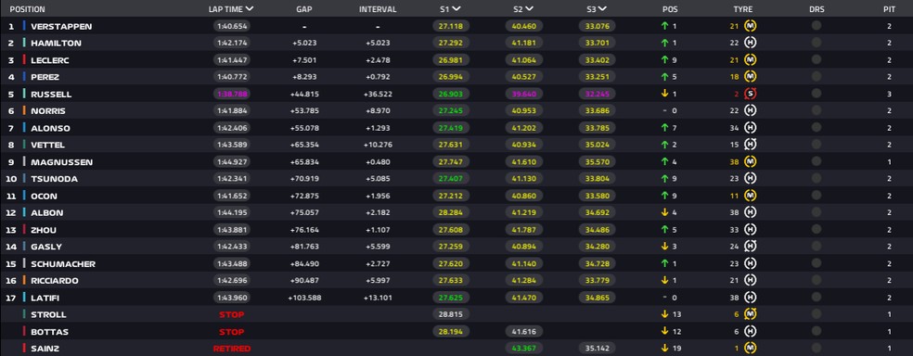
Task: Click Sainz's red RETIRED status
Action: click(x=232, y=349)
